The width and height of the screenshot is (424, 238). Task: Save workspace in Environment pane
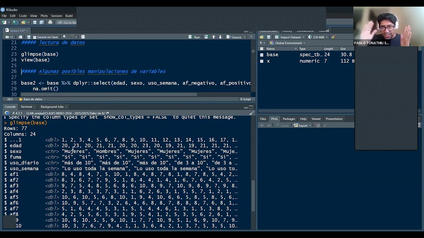tap(269, 37)
